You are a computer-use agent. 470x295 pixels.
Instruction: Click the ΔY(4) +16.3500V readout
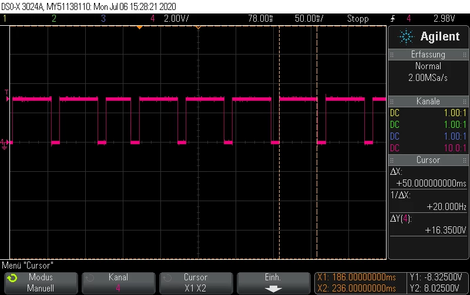pos(428,225)
